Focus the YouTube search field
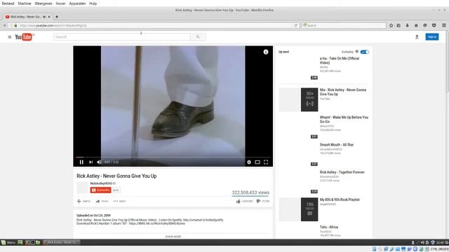This screenshot has height=252, width=449. click(121, 37)
